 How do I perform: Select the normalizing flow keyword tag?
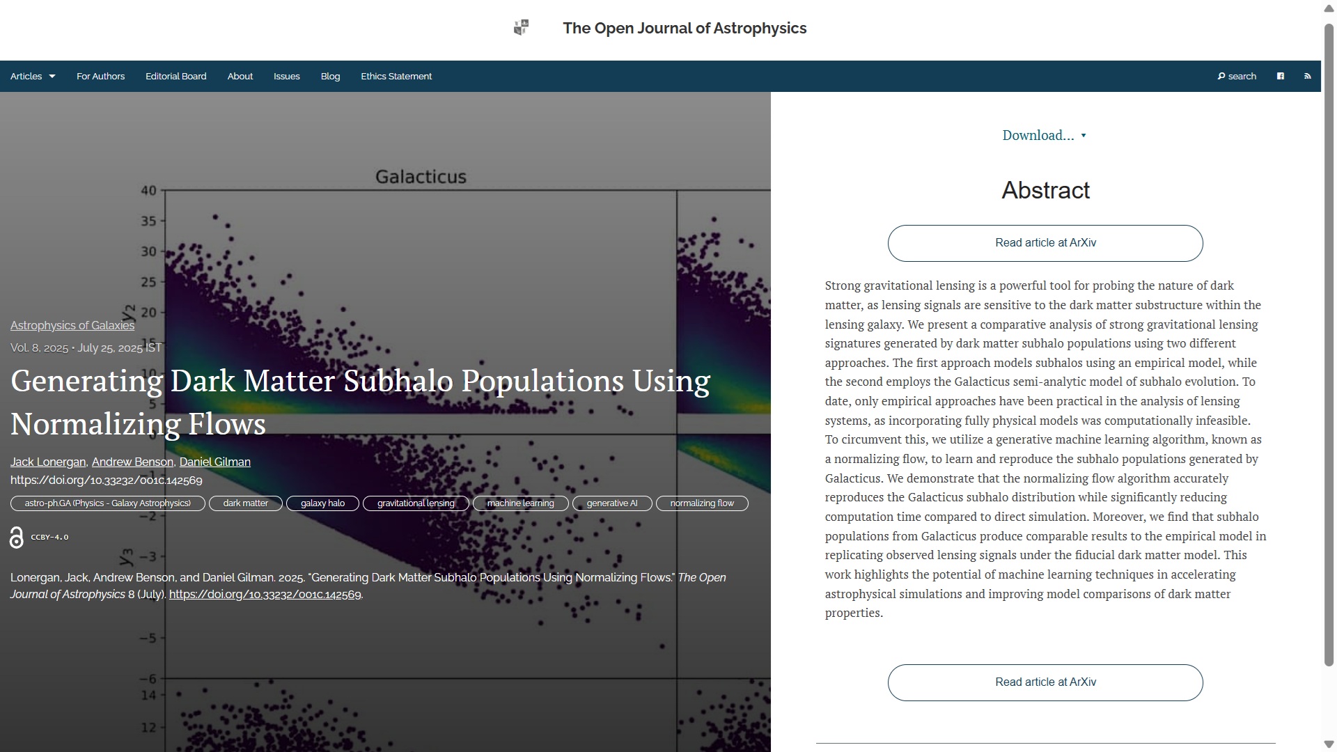701,503
